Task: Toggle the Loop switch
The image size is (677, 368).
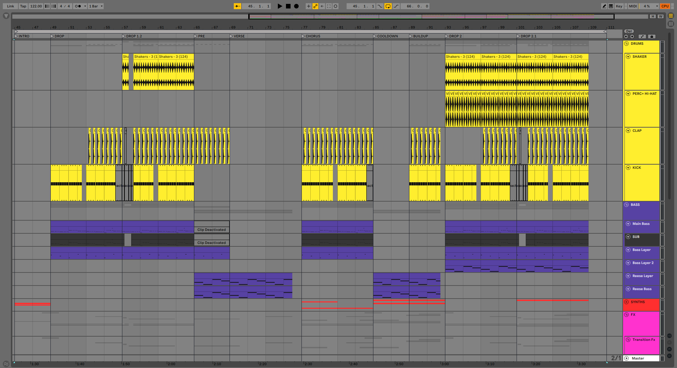Action: pos(388,6)
